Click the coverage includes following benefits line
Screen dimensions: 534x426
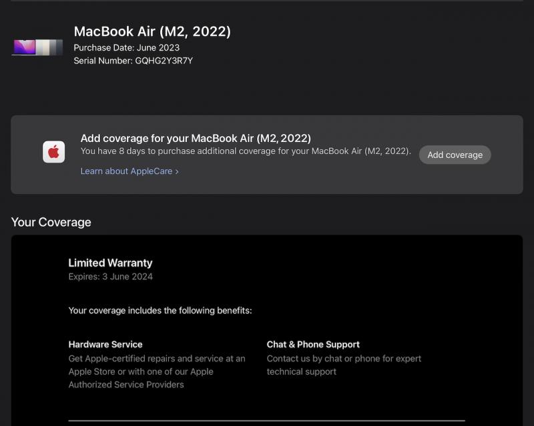tap(160, 311)
